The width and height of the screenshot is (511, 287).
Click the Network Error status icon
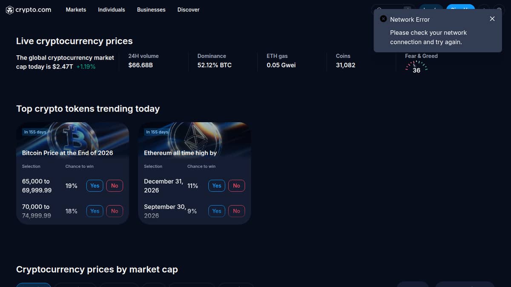coord(383,19)
